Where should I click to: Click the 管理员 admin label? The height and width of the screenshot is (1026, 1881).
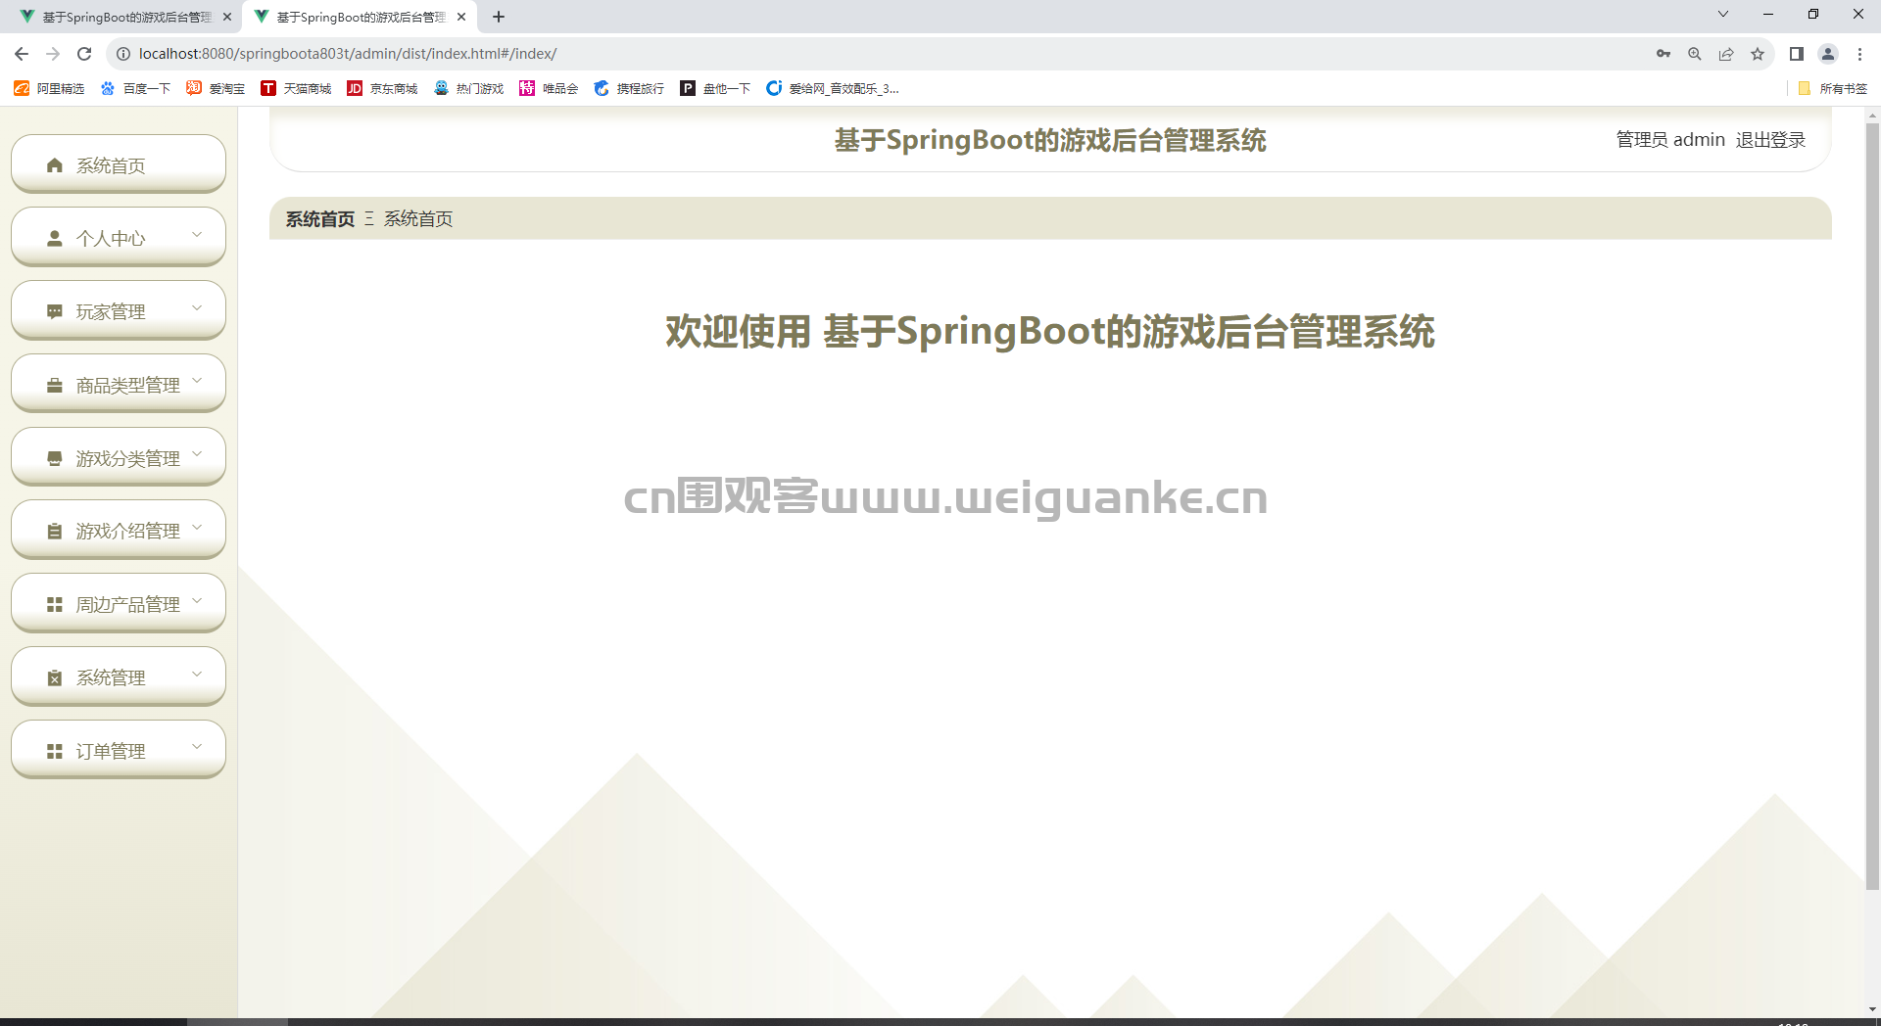1670,140
